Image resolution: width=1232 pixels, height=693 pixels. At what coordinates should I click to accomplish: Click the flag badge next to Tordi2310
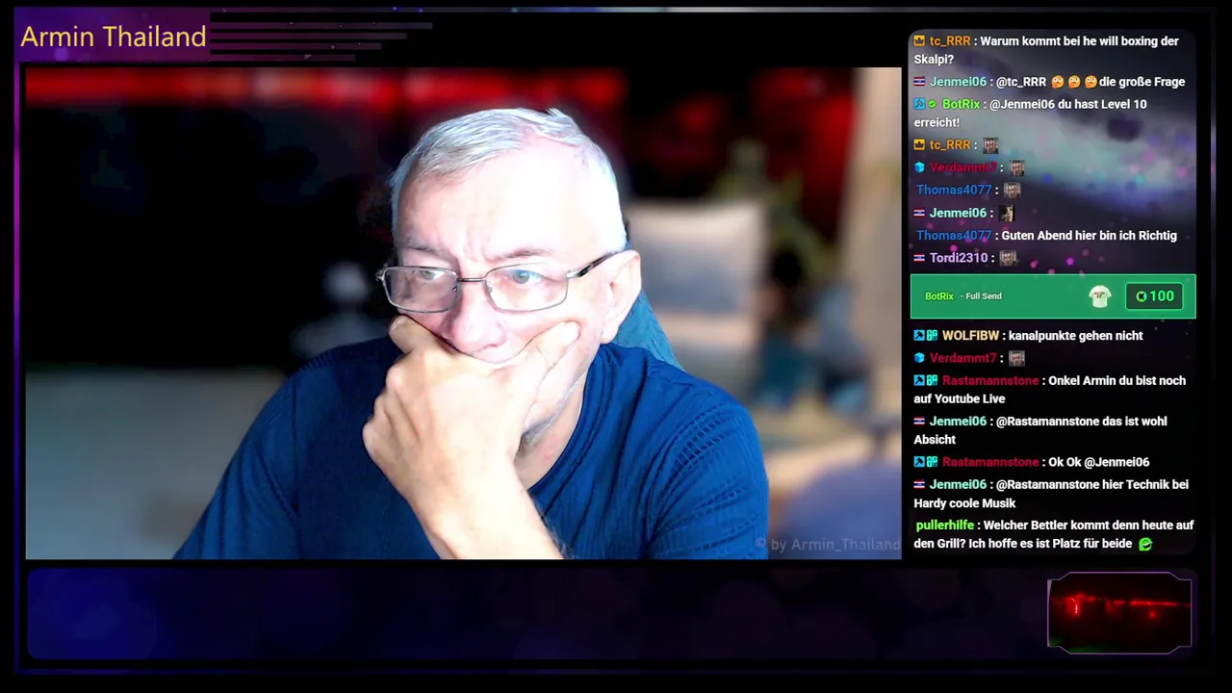tap(919, 258)
